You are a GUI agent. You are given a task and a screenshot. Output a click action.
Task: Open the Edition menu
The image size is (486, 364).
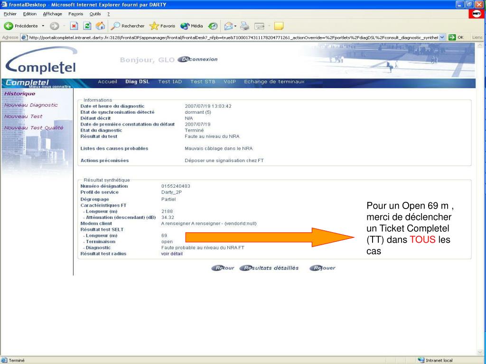[30, 14]
